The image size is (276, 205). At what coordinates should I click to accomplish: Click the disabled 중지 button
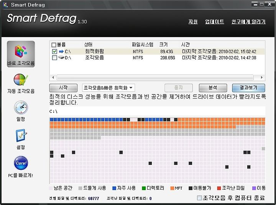pyautogui.click(x=179, y=88)
